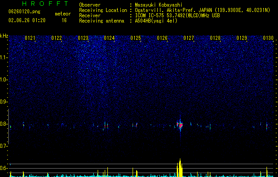Click the 0128 time marker

[x=215, y=38]
